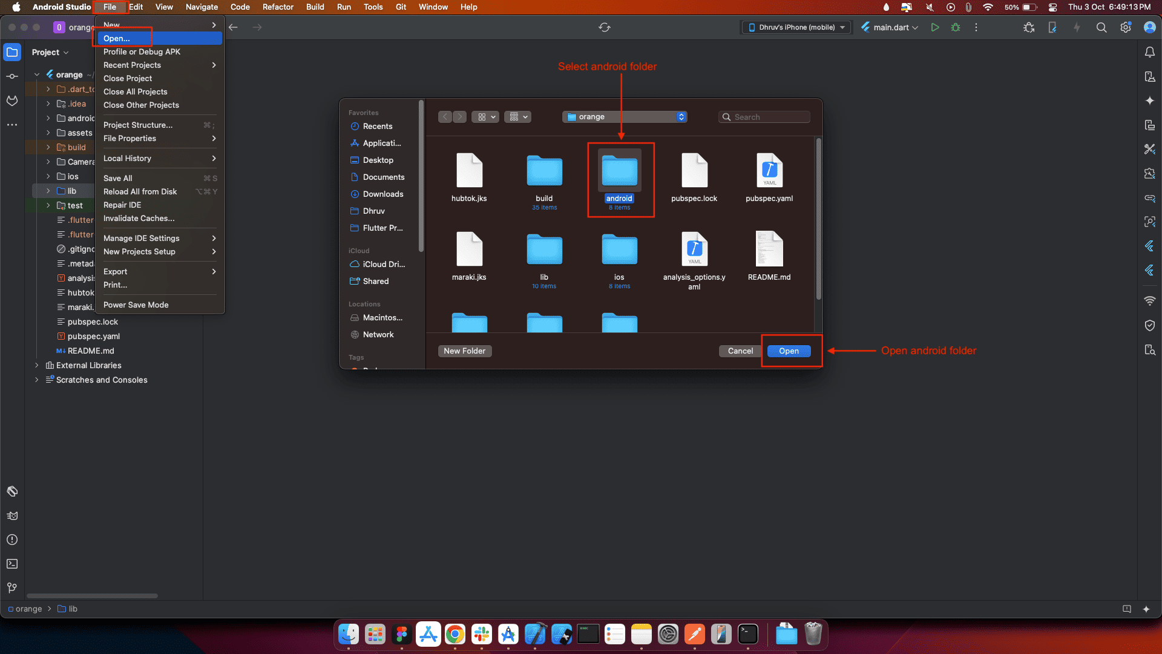This screenshot has width=1162, height=654.
Task: Click the Open button in the dialog
Action: pos(789,351)
